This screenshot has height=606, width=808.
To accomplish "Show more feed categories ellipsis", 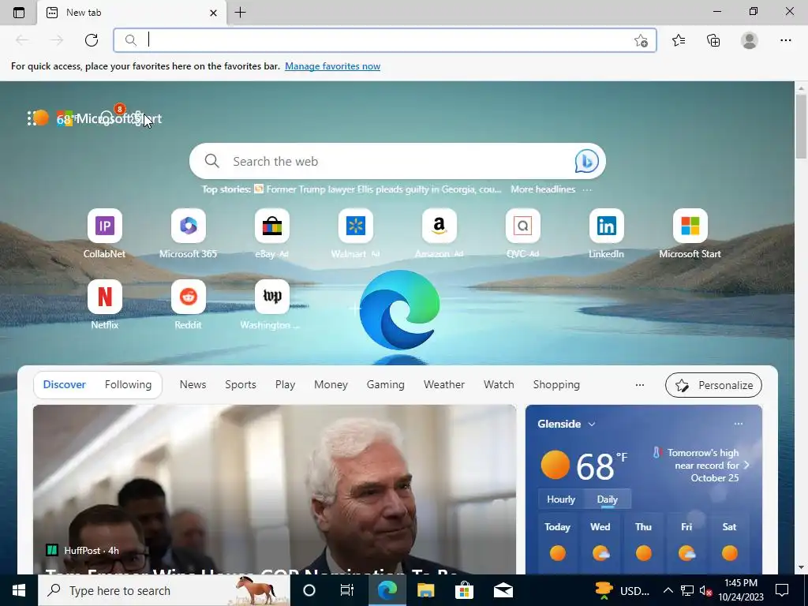I will pos(639,385).
